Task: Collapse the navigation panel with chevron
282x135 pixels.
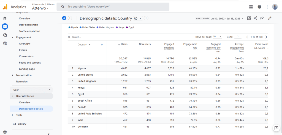Action: point(48,134)
